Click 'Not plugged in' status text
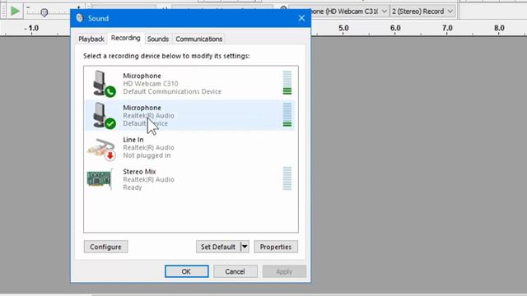The height and width of the screenshot is (296, 527). coord(147,155)
